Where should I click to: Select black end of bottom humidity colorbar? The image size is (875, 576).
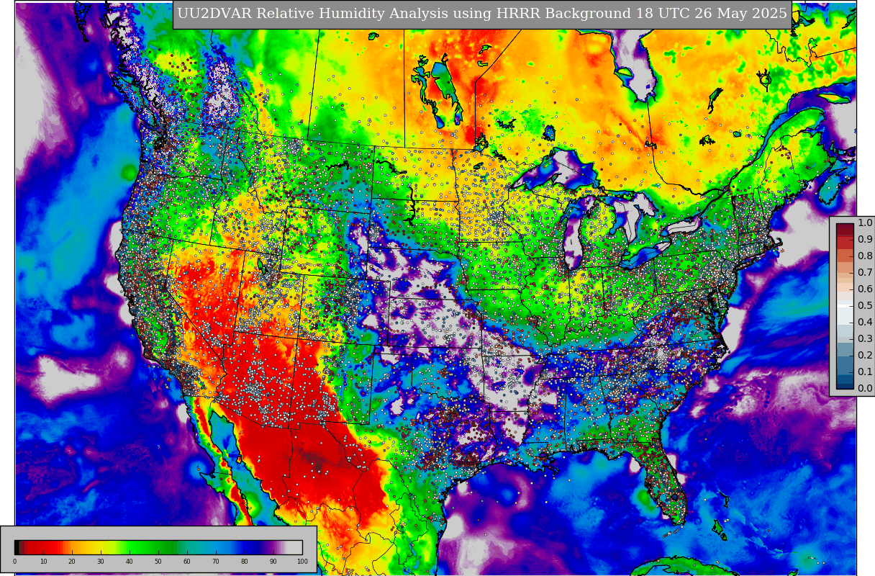click(x=17, y=547)
